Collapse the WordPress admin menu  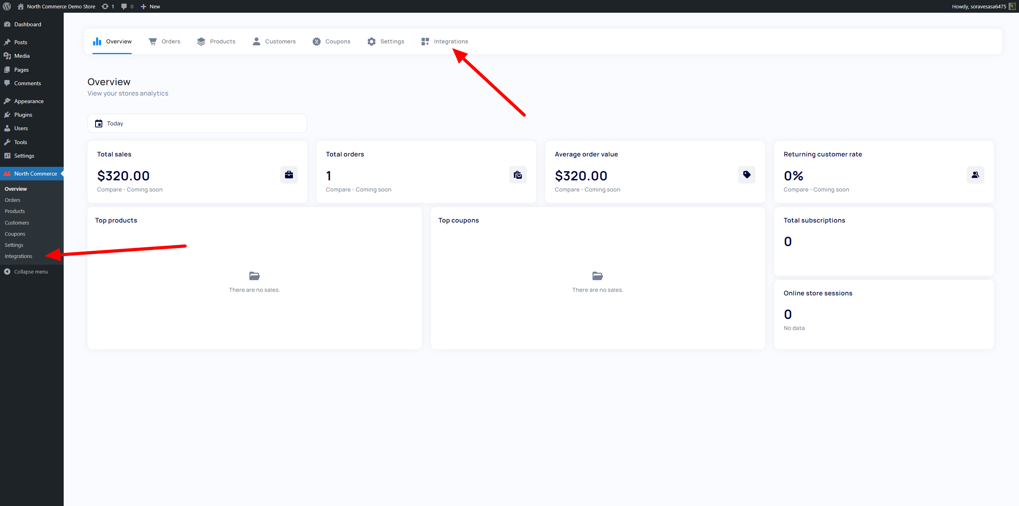(x=26, y=272)
